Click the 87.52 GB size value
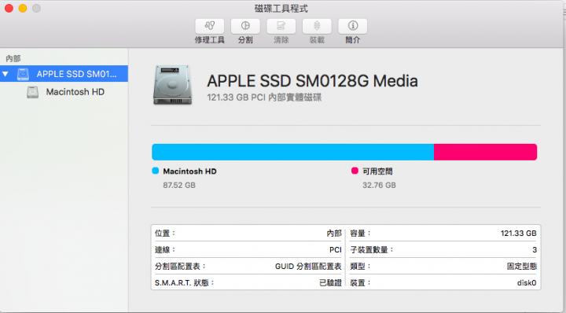The width and height of the screenshot is (566, 313). tap(179, 185)
